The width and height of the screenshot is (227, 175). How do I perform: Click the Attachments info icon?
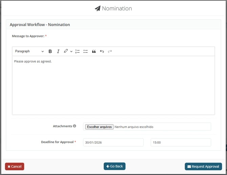[x=75, y=126]
